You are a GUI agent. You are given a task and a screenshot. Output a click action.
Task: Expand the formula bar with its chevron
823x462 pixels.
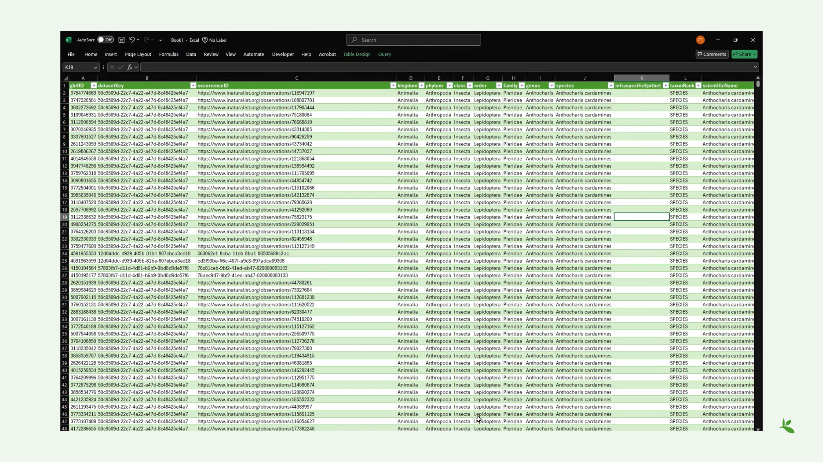point(756,67)
